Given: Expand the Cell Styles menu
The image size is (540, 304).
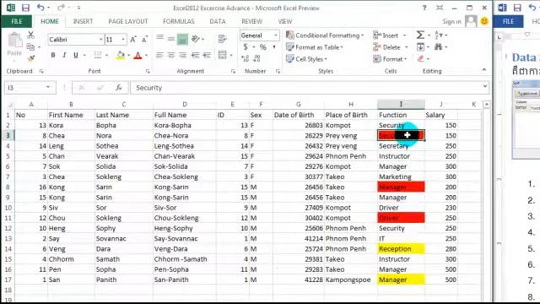Looking at the screenshot, I should [306, 59].
